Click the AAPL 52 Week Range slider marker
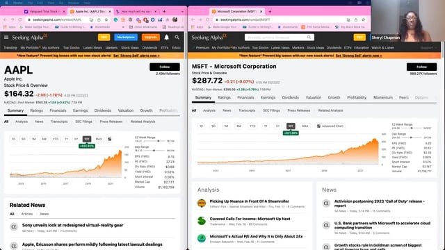The height and width of the screenshot is (250, 445). pos(159,141)
